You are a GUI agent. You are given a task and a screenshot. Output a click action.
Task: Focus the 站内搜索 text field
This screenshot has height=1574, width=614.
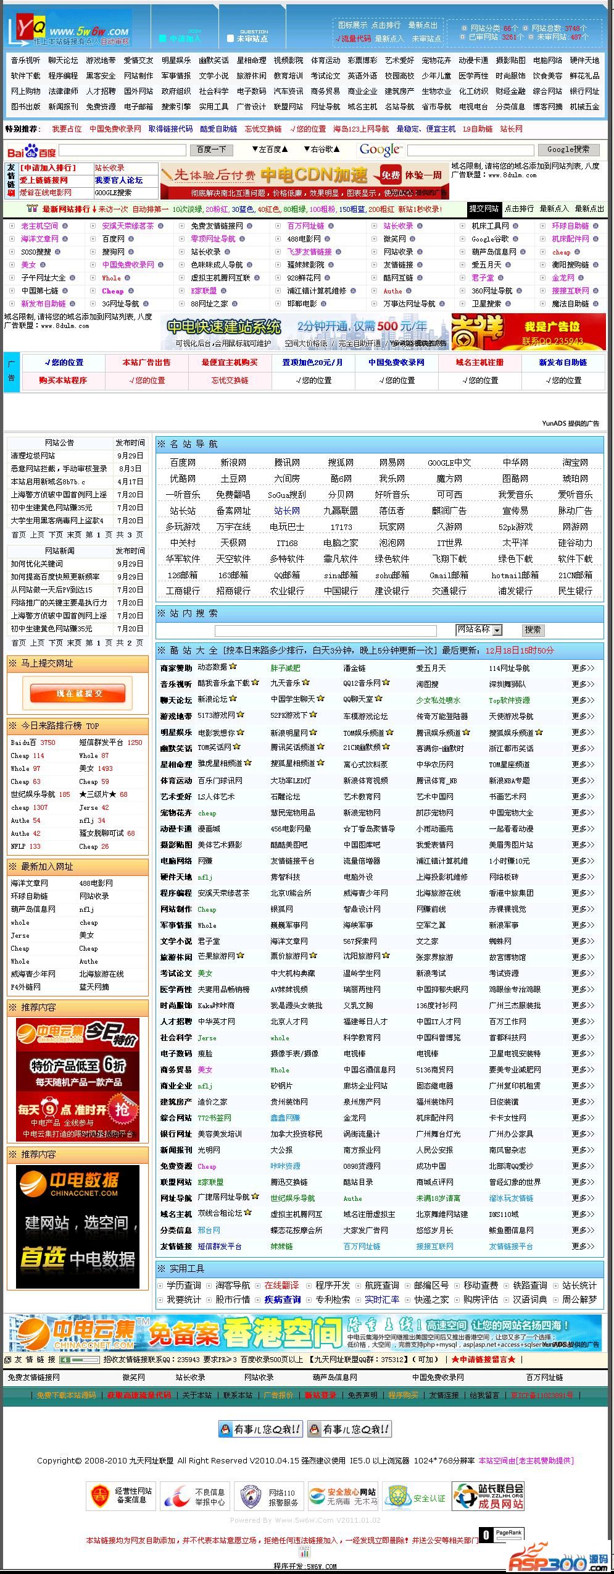click(325, 630)
